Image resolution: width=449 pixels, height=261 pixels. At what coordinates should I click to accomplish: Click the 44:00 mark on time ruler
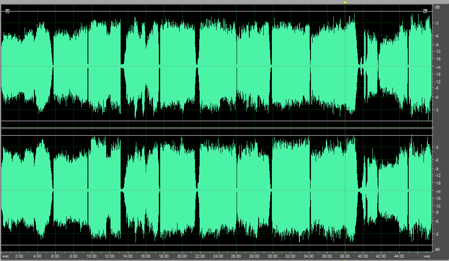click(399, 256)
